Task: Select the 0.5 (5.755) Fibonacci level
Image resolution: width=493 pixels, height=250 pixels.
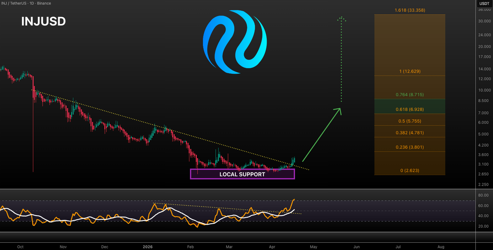Action: tap(409, 121)
